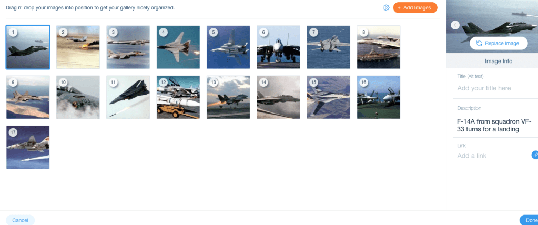Select thumbnail 13 afterburner carrier takeoff
Screen dimensions: 538x225
pyautogui.click(x=228, y=97)
